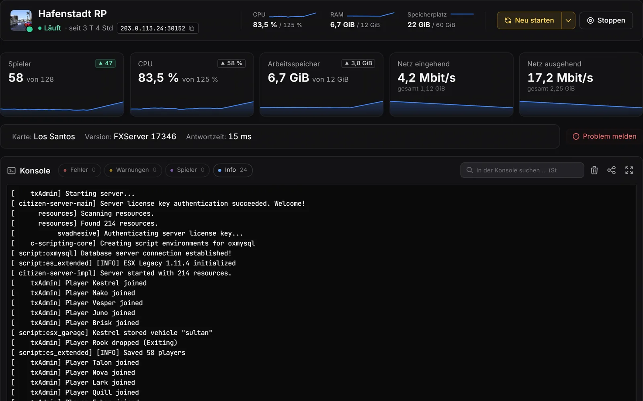
Task: Select log line "Found 214 resources."
Action: (85, 223)
